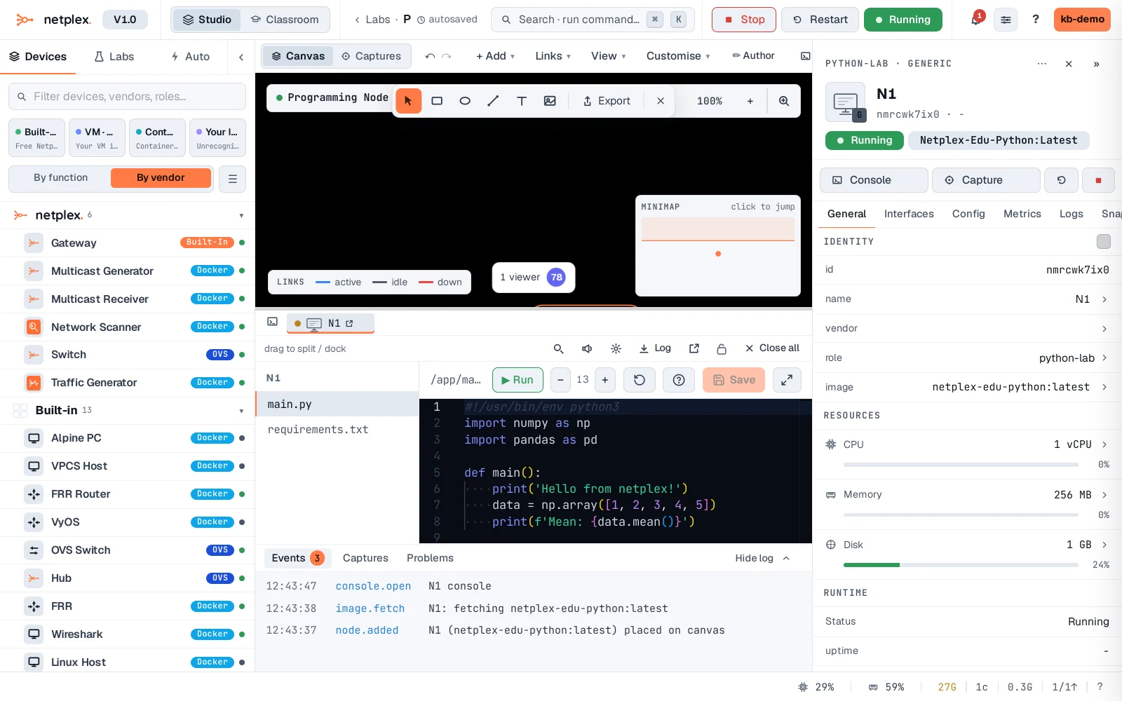Switch to the Interfaces tab
Viewport: 1122px width, 701px height.
tap(909, 214)
